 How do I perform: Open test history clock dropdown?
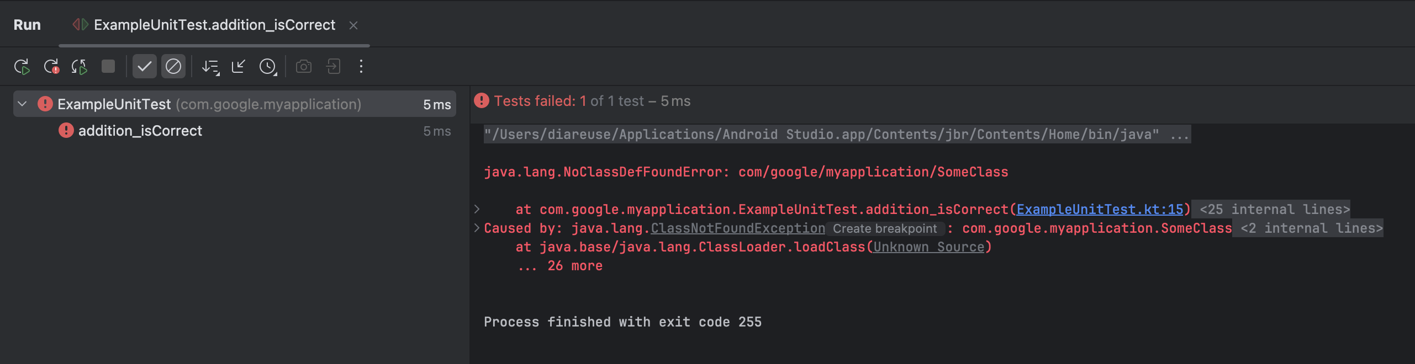click(x=268, y=67)
